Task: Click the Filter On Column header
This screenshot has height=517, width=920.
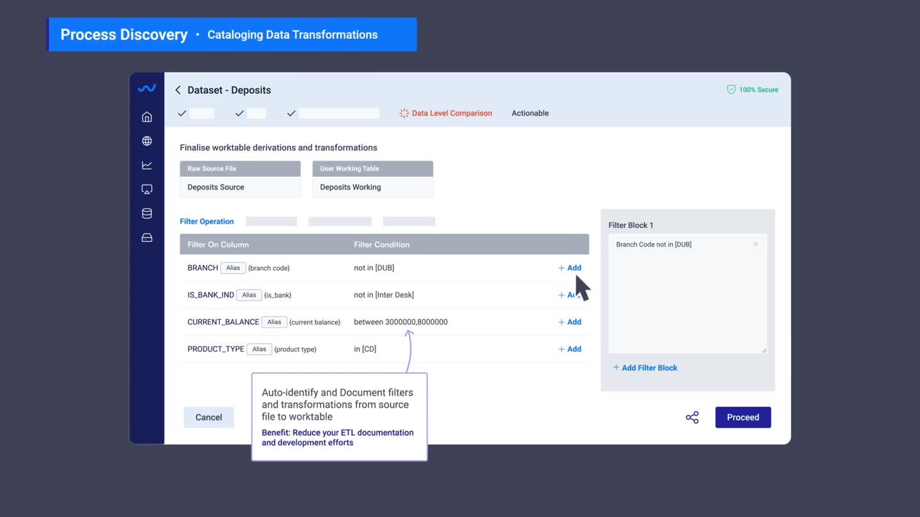Action: tap(218, 244)
